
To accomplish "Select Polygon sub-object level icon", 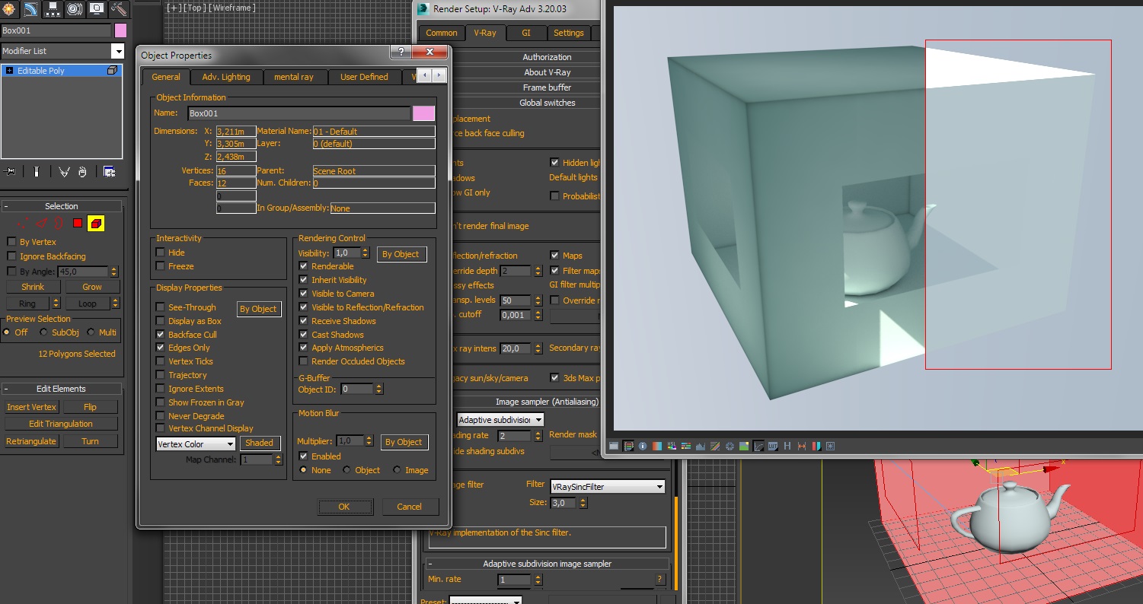I will coord(77,223).
